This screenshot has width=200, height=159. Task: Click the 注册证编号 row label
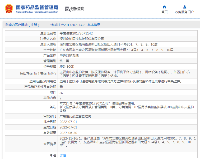click(48, 33)
